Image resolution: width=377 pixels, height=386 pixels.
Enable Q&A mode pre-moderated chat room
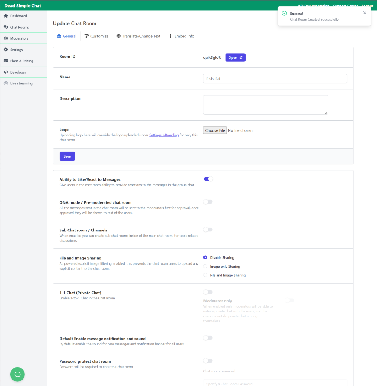pos(208,202)
